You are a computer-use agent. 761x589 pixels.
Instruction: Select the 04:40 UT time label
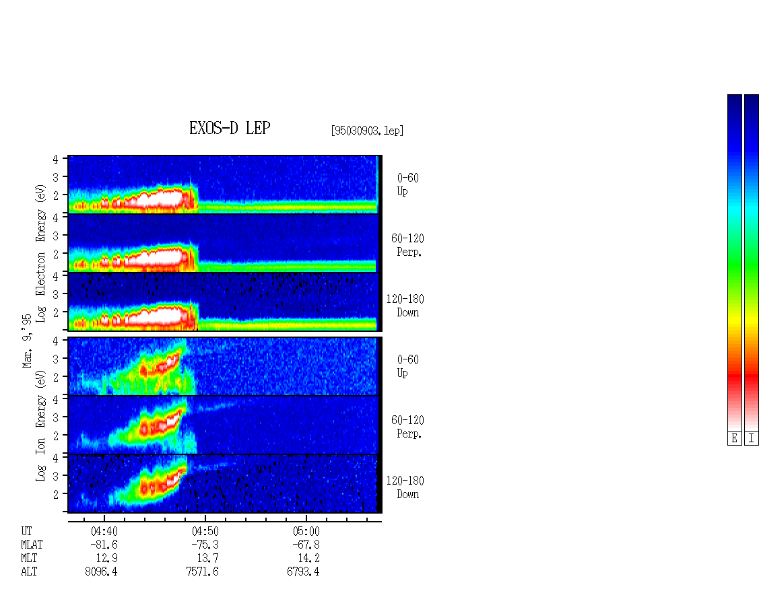(x=104, y=531)
